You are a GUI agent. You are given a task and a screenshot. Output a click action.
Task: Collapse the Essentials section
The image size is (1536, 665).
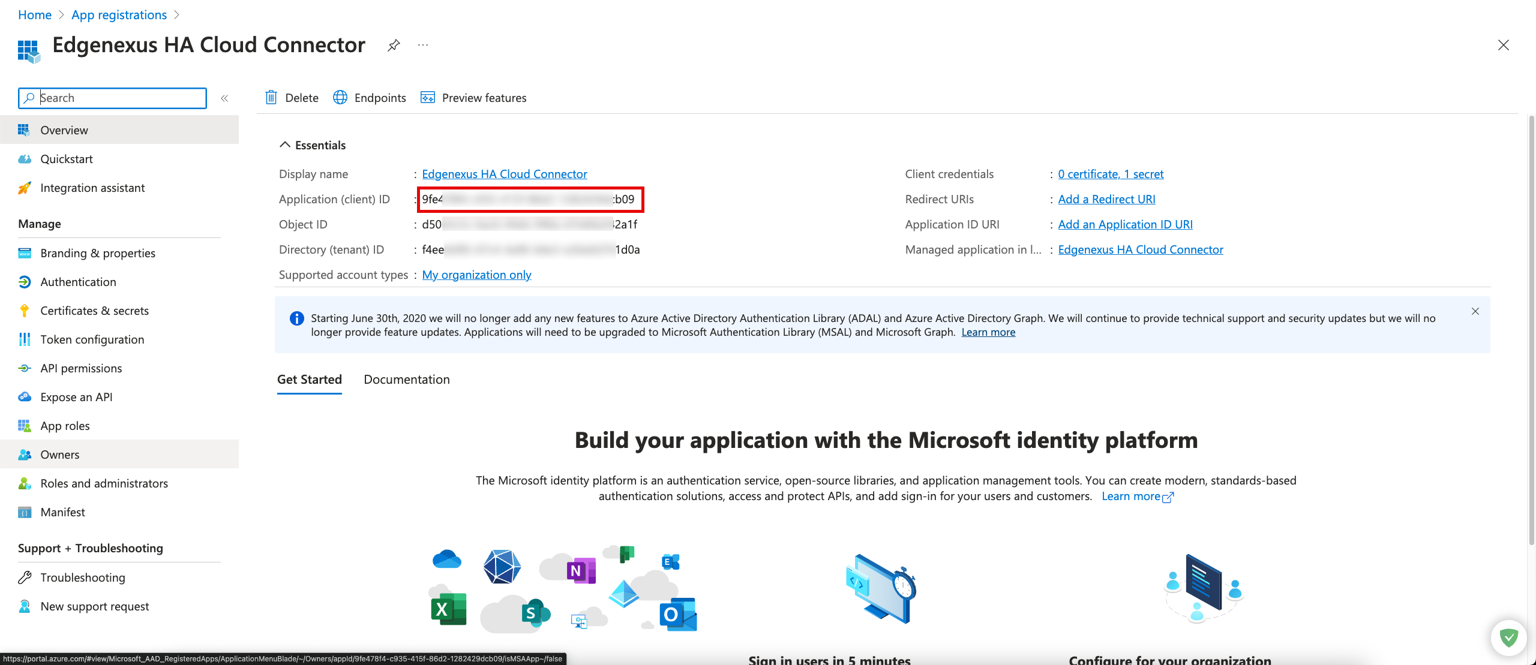tap(285, 145)
